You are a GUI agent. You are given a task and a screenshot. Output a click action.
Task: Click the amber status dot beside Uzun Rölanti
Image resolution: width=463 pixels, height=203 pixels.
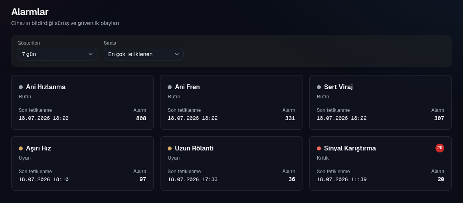coord(170,148)
